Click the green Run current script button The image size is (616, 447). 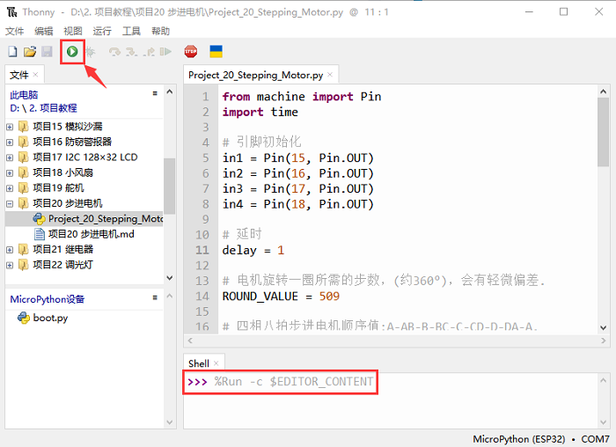pos(72,52)
